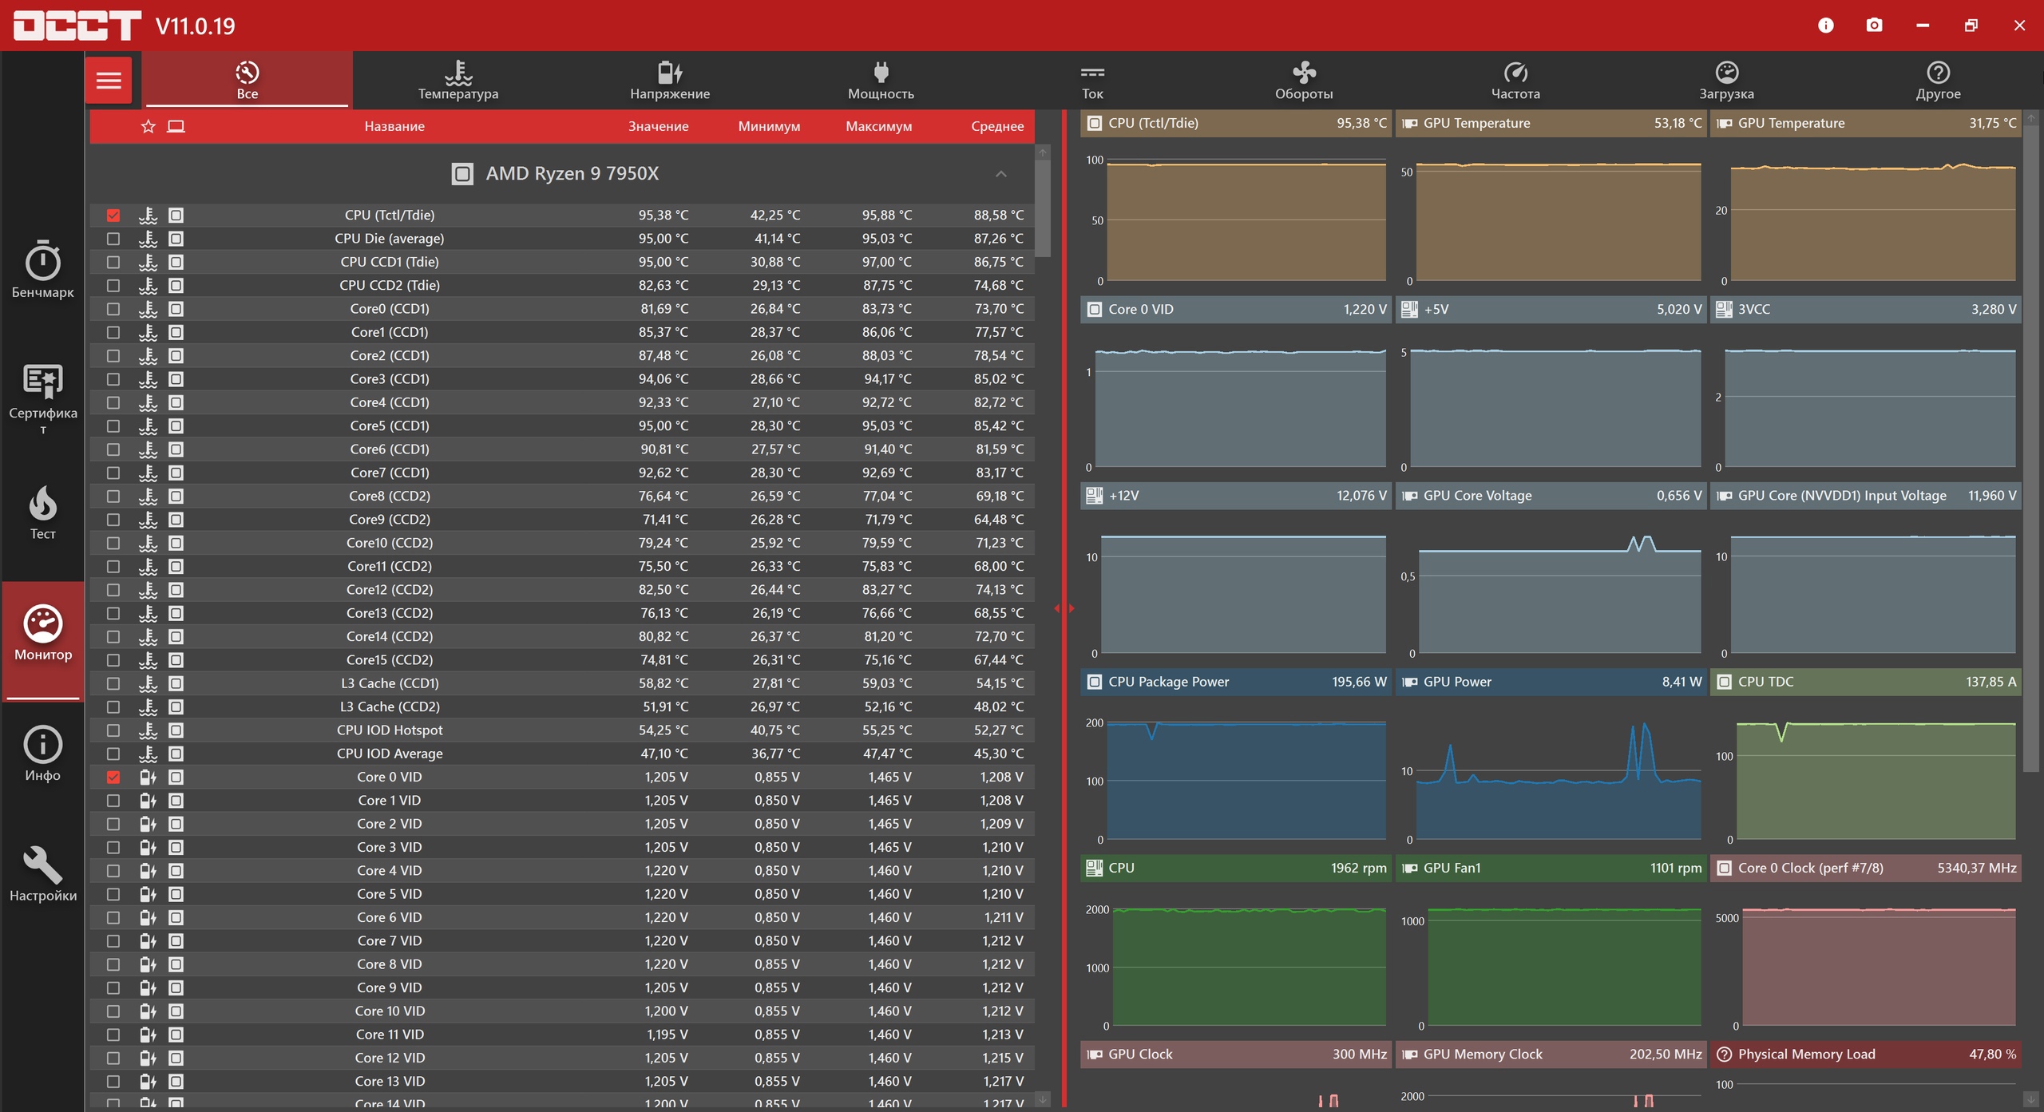
Task: Click the graphs panel vertical scrollbar
Action: coord(2030,447)
